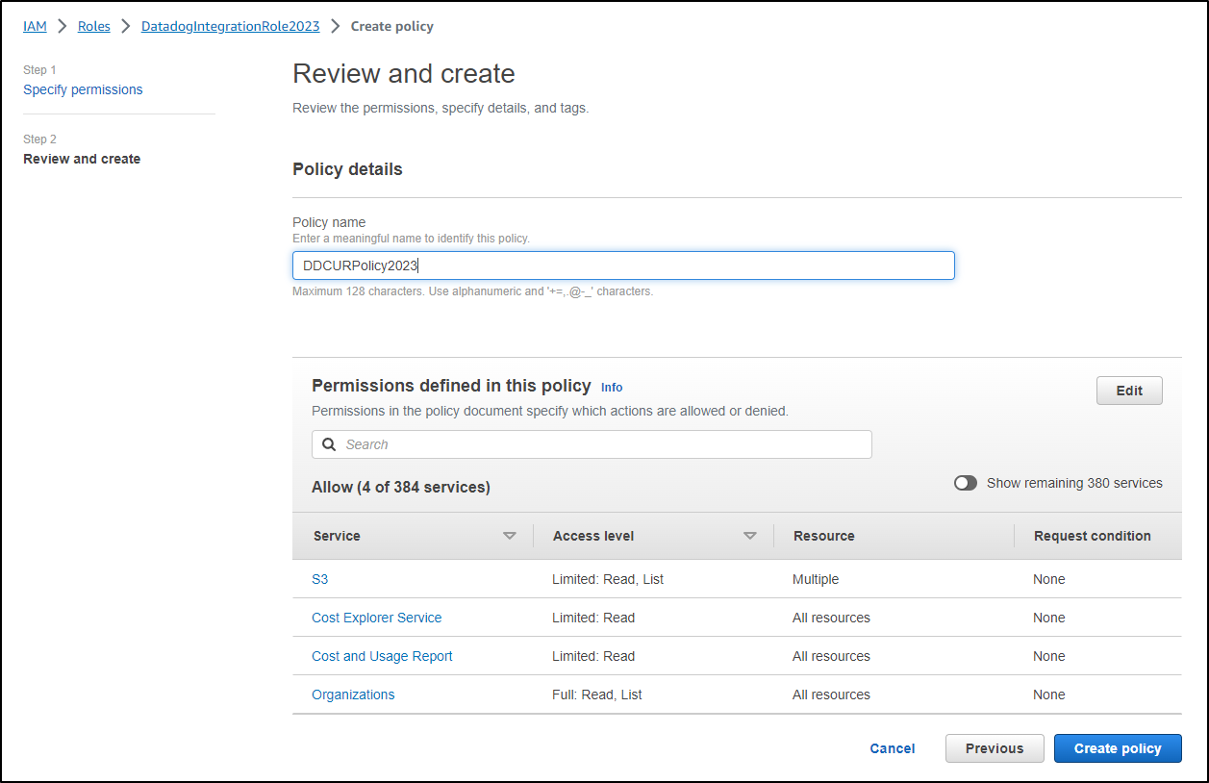
Task: Open the Cost Explorer Service link
Action: [377, 618]
